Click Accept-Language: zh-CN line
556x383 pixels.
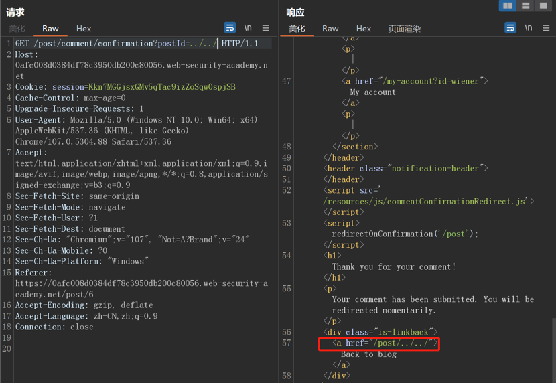tap(86, 316)
